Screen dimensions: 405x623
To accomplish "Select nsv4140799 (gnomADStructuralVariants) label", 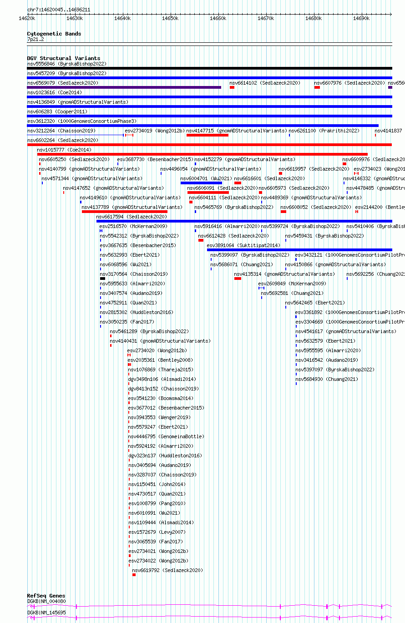I will click(x=89, y=169).
